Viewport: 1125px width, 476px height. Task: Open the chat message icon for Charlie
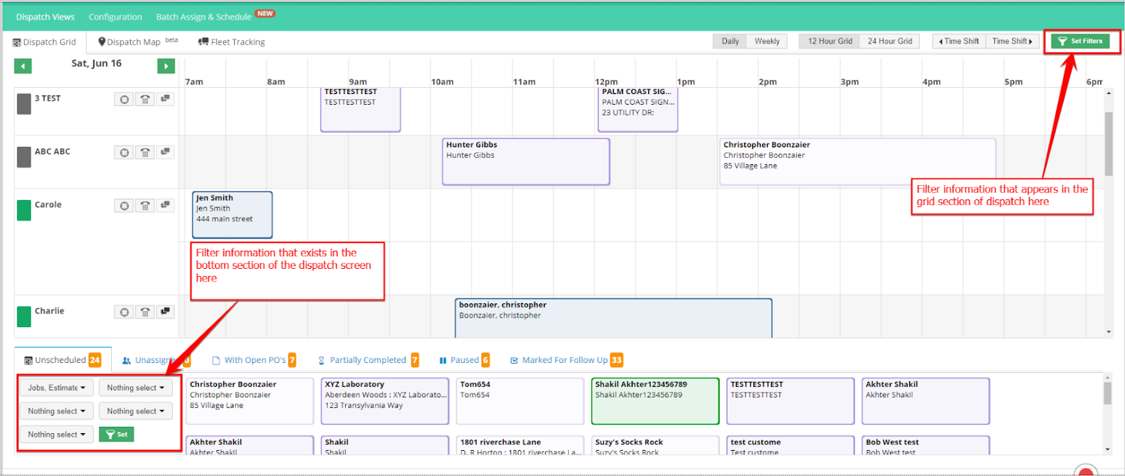pyautogui.click(x=165, y=311)
